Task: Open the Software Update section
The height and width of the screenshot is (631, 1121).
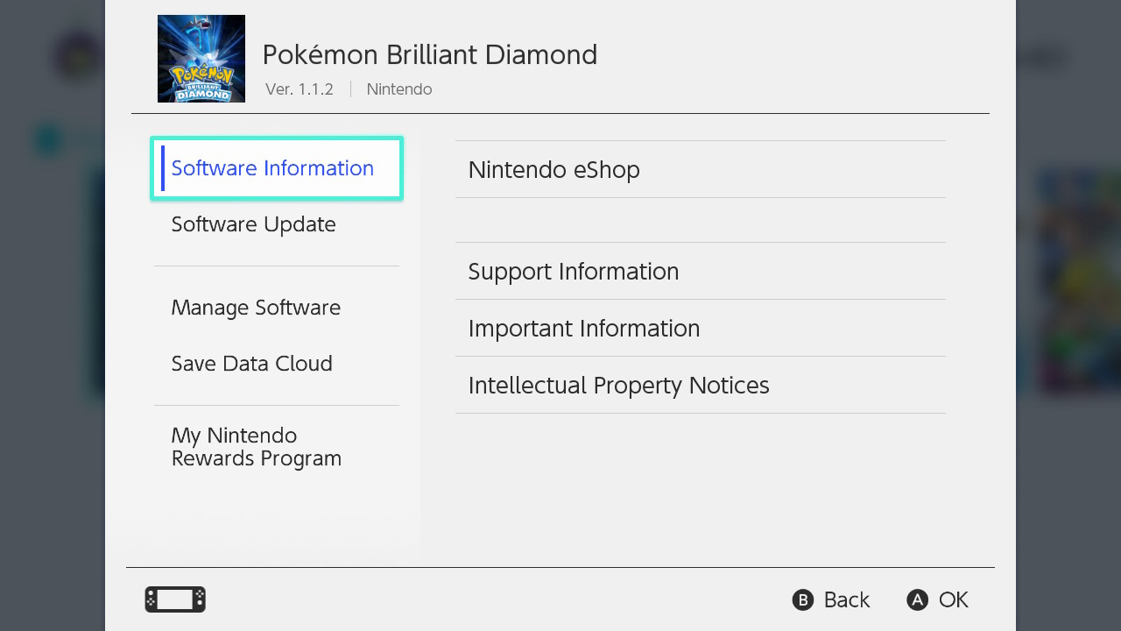Action: 254,224
